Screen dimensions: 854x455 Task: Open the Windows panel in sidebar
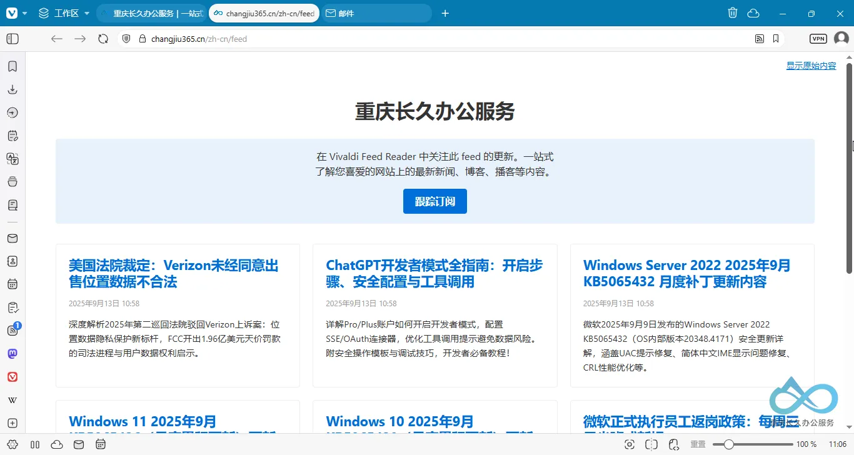pos(13,182)
